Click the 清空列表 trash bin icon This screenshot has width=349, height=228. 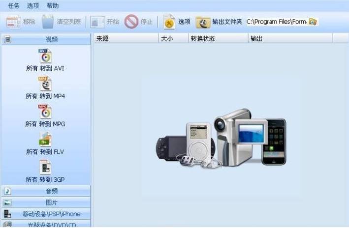point(48,22)
